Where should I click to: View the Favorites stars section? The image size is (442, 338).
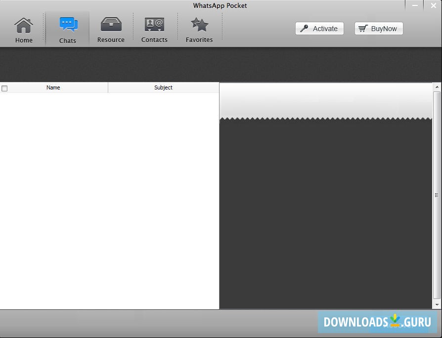(x=199, y=30)
